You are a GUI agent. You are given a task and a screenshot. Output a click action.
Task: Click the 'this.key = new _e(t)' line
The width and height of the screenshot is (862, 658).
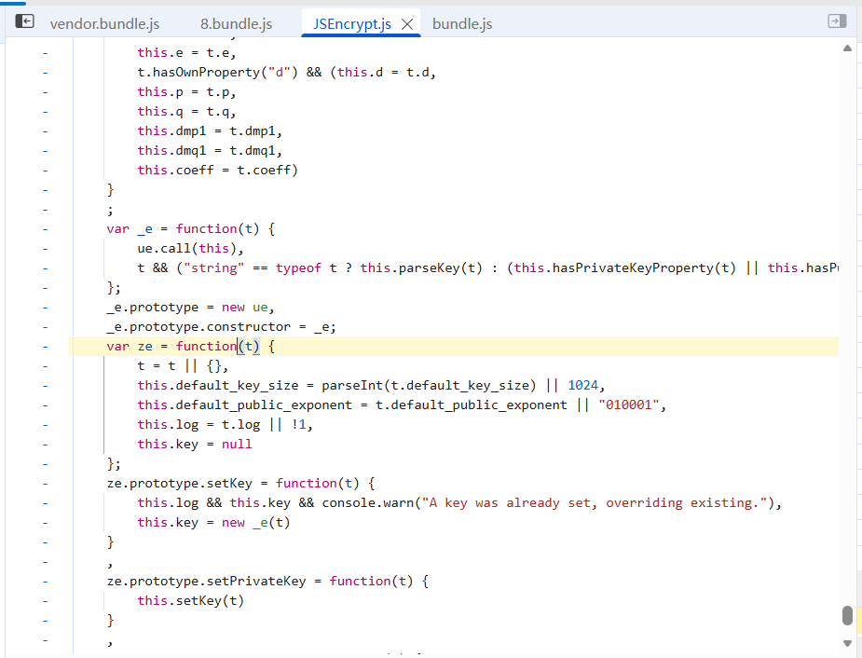tap(213, 523)
